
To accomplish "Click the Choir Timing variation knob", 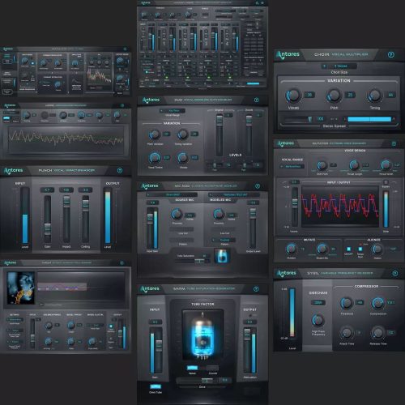I will point(374,95).
